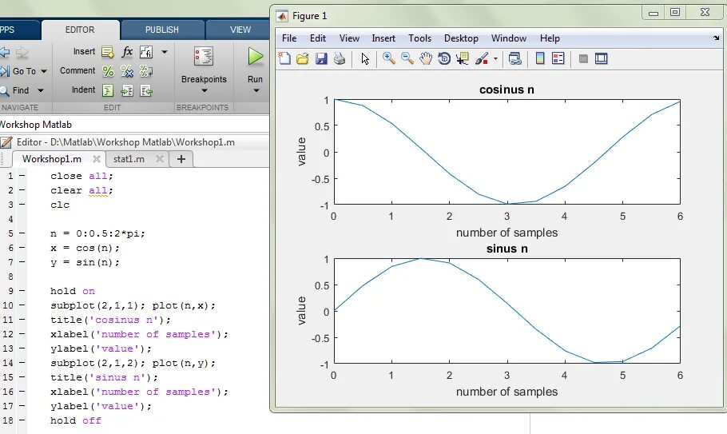Image resolution: width=727 pixels, height=434 pixels.
Task: Insert a legend from the Figure toolbar
Action: pyautogui.click(x=558, y=58)
